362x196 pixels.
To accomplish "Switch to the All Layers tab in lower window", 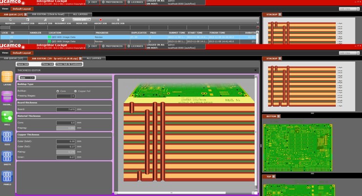I will (93, 58).
